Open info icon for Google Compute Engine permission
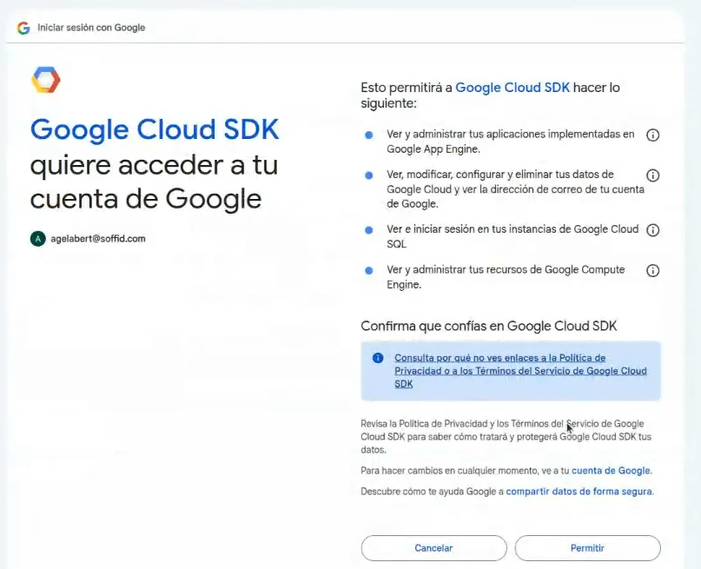This screenshot has width=701, height=569. point(652,270)
